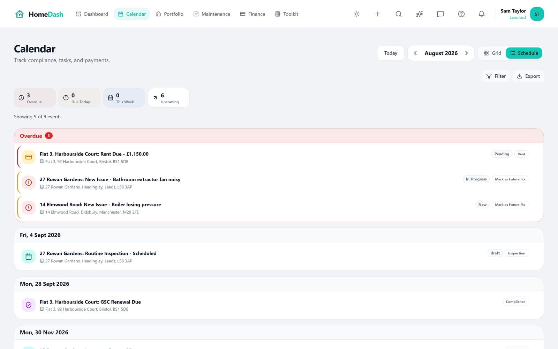Viewport: 558px width, 349px height.
Task: Open Flat 3 Rent Due £1,150.00 event
Action: point(279,157)
